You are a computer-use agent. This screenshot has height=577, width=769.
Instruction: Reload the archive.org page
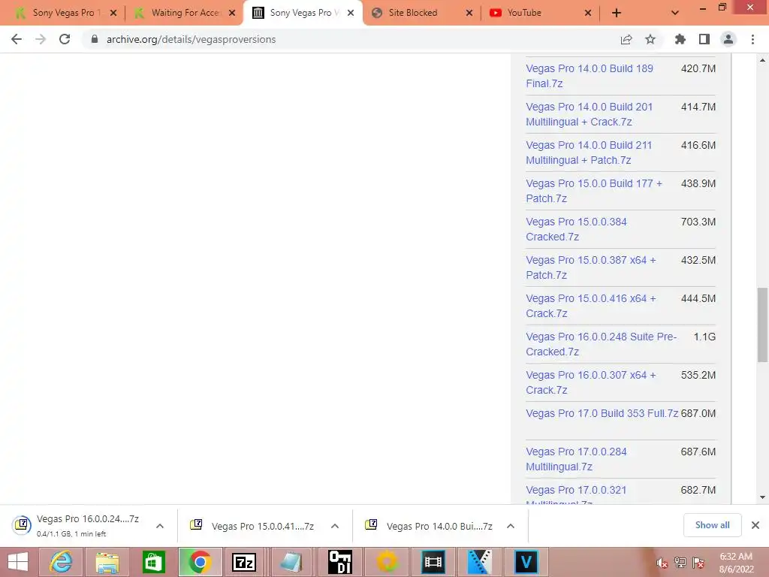[65, 39]
